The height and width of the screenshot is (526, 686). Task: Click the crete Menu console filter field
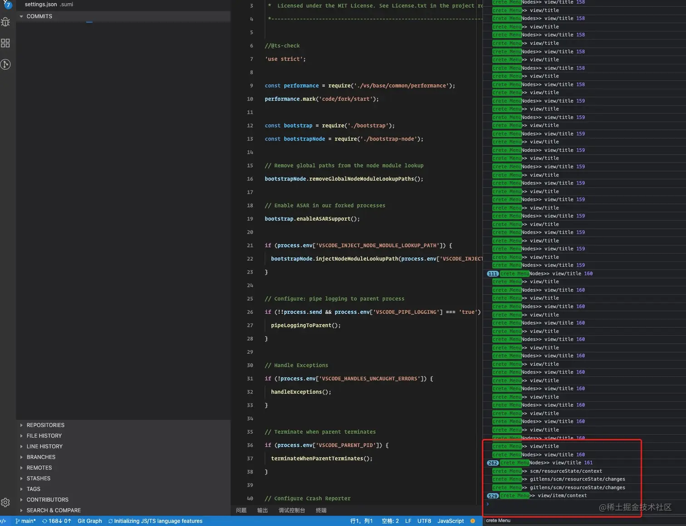click(x=584, y=521)
